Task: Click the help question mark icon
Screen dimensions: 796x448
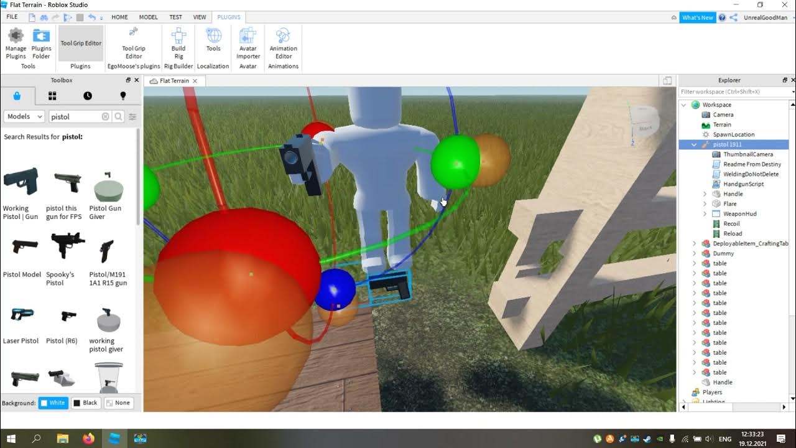Action: pyautogui.click(x=722, y=17)
